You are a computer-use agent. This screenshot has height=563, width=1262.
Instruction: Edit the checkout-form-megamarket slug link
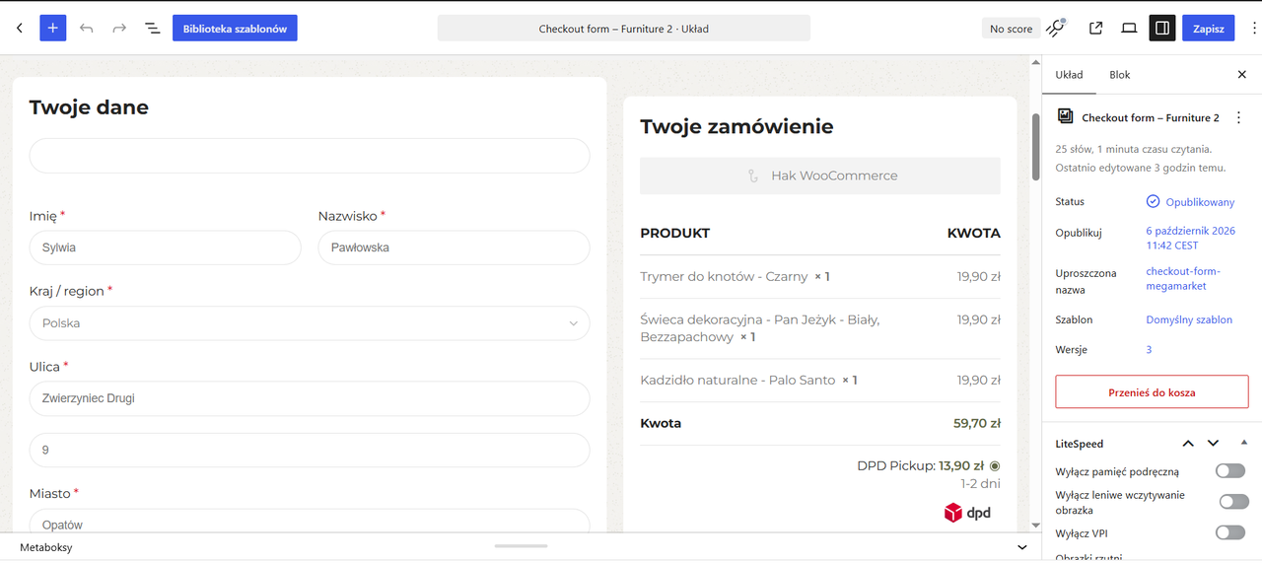click(x=1182, y=279)
